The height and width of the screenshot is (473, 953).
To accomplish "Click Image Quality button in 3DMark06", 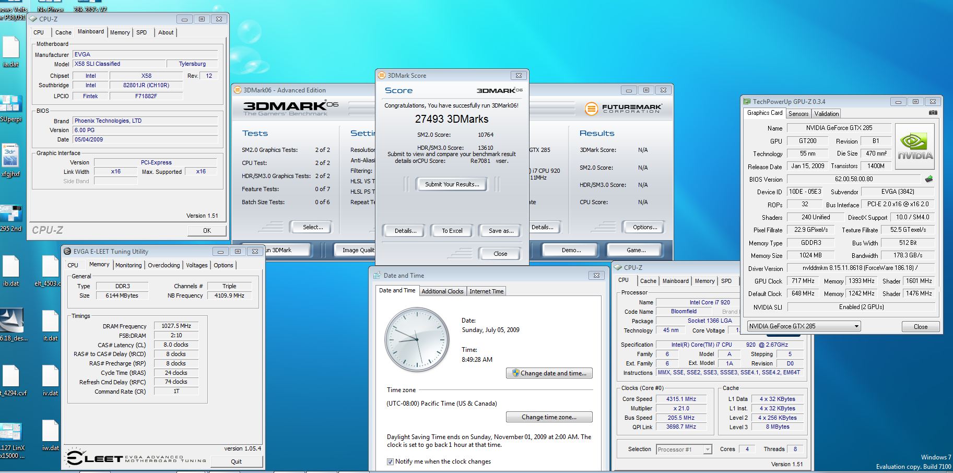I will click(355, 250).
